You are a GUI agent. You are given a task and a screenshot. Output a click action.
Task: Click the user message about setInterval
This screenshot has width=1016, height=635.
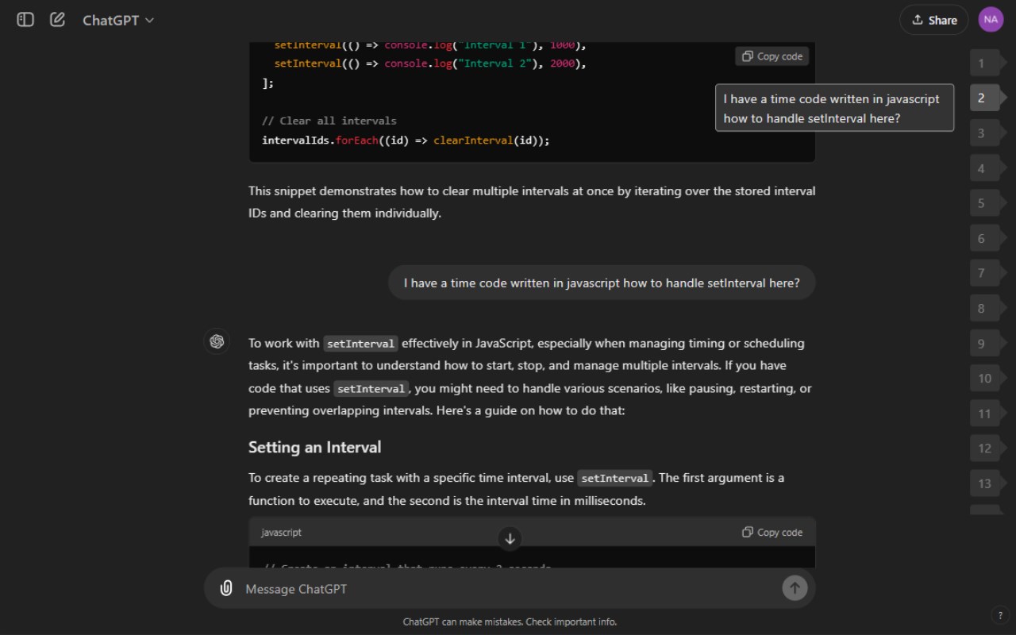pyautogui.click(x=602, y=283)
